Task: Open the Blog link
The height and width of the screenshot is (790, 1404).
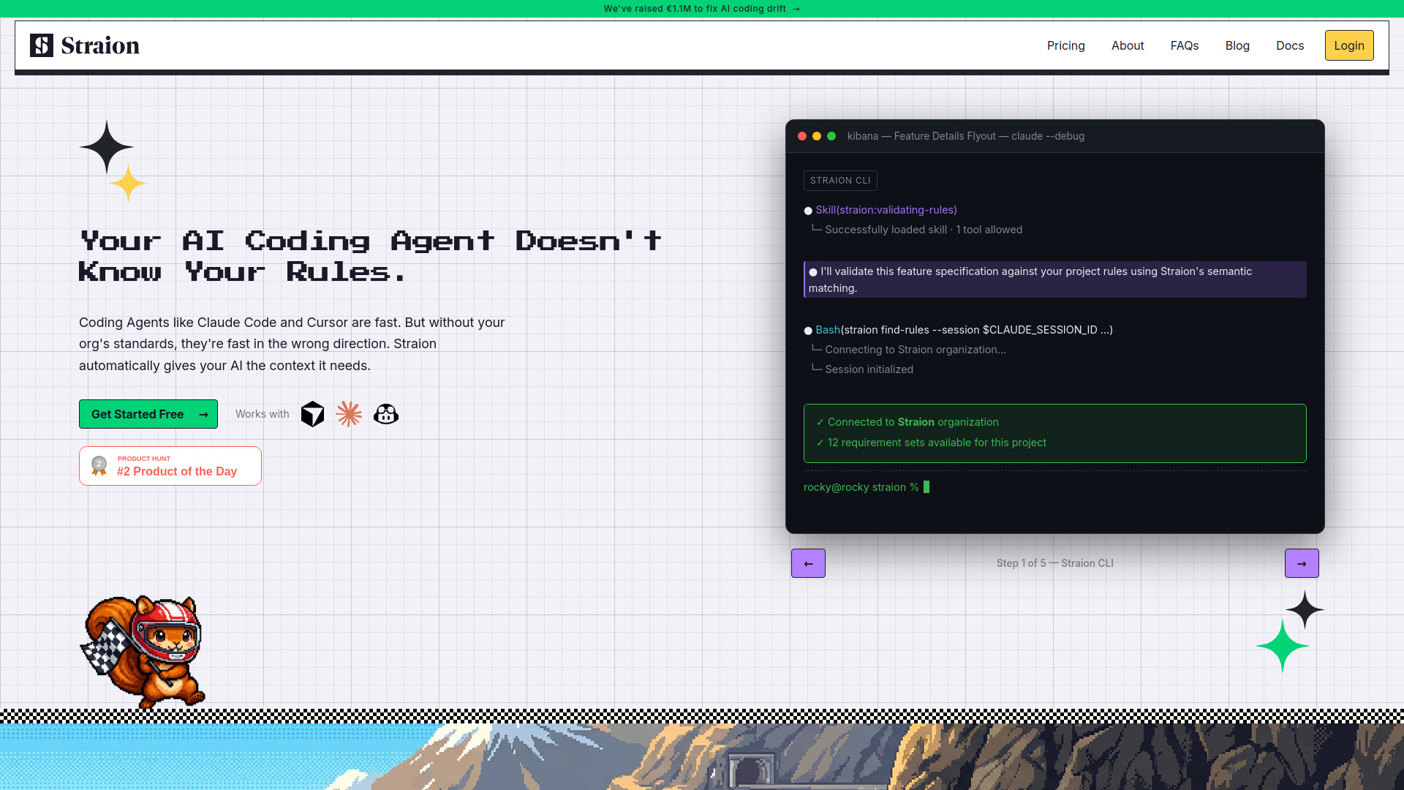Action: point(1237,45)
